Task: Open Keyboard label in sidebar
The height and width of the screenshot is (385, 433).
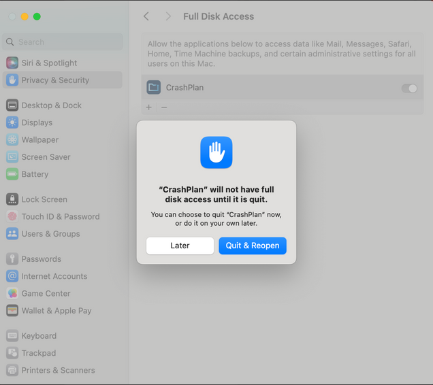Action: click(39, 335)
